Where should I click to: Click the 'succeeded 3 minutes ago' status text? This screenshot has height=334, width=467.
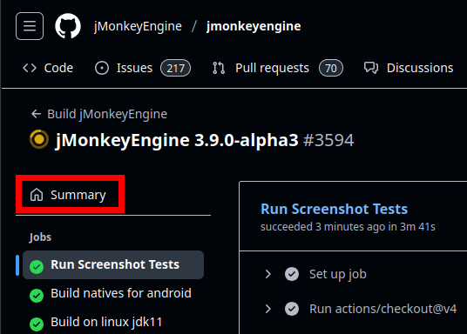click(348, 227)
